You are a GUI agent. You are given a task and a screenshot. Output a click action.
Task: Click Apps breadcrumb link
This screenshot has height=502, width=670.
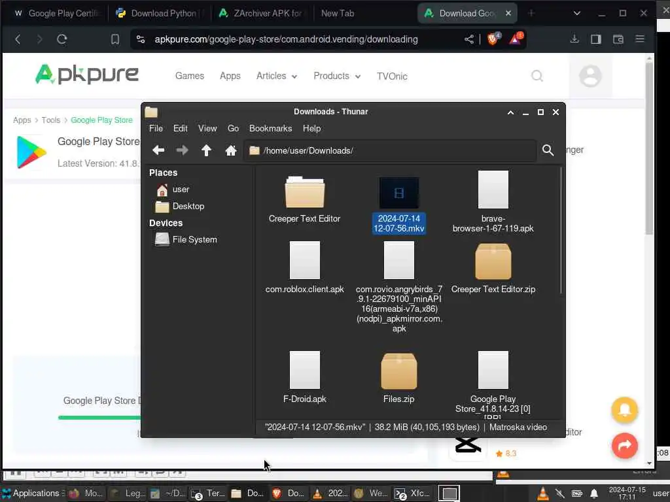(22, 120)
